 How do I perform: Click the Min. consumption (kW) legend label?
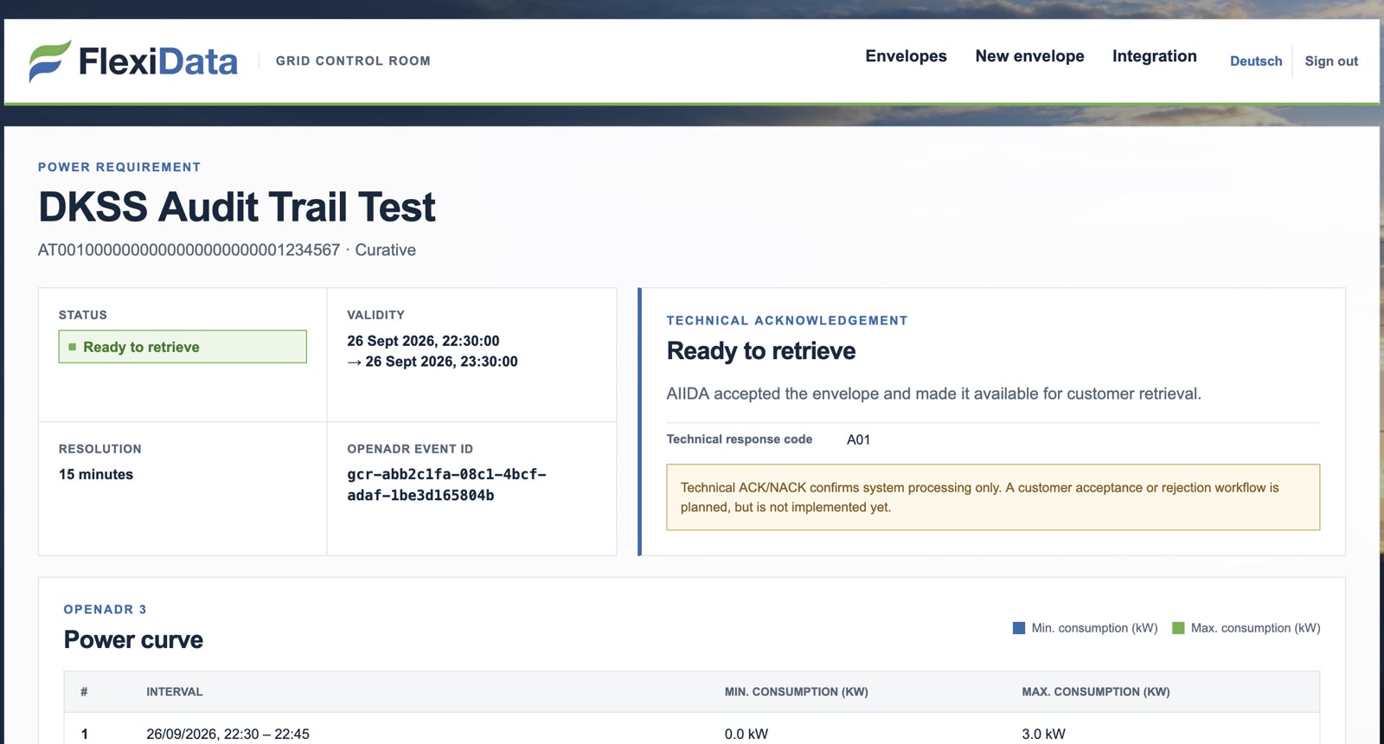pyautogui.click(x=1094, y=628)
